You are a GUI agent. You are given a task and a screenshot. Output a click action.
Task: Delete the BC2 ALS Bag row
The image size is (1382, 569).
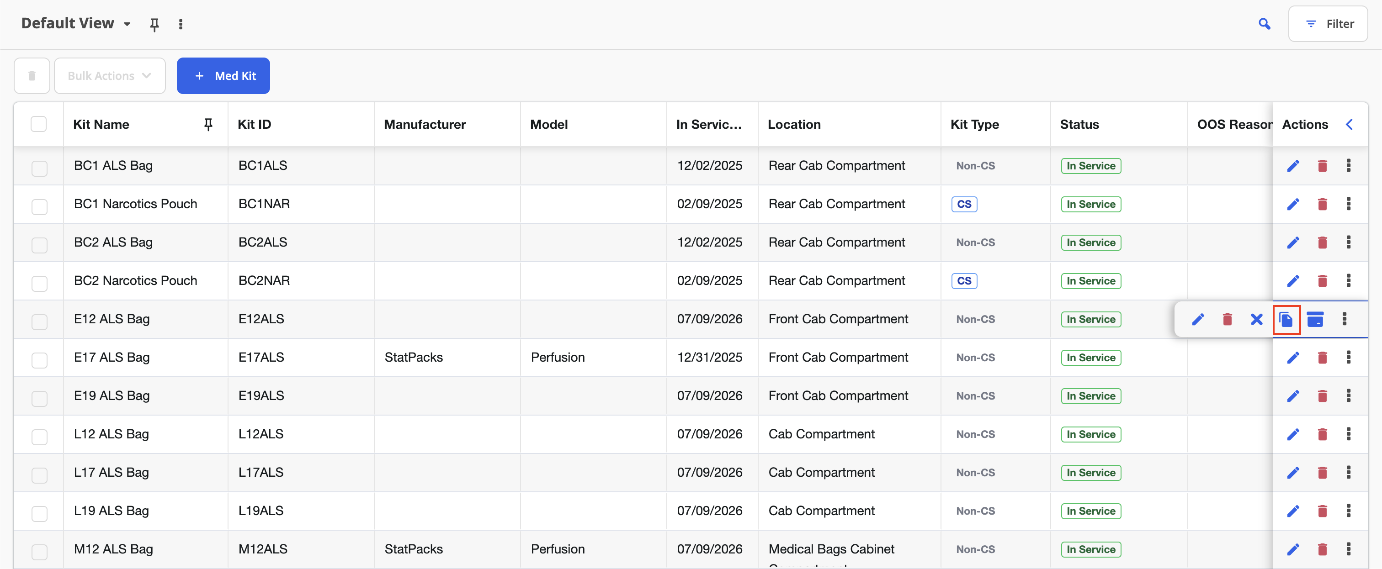[x=1322, y=242]
